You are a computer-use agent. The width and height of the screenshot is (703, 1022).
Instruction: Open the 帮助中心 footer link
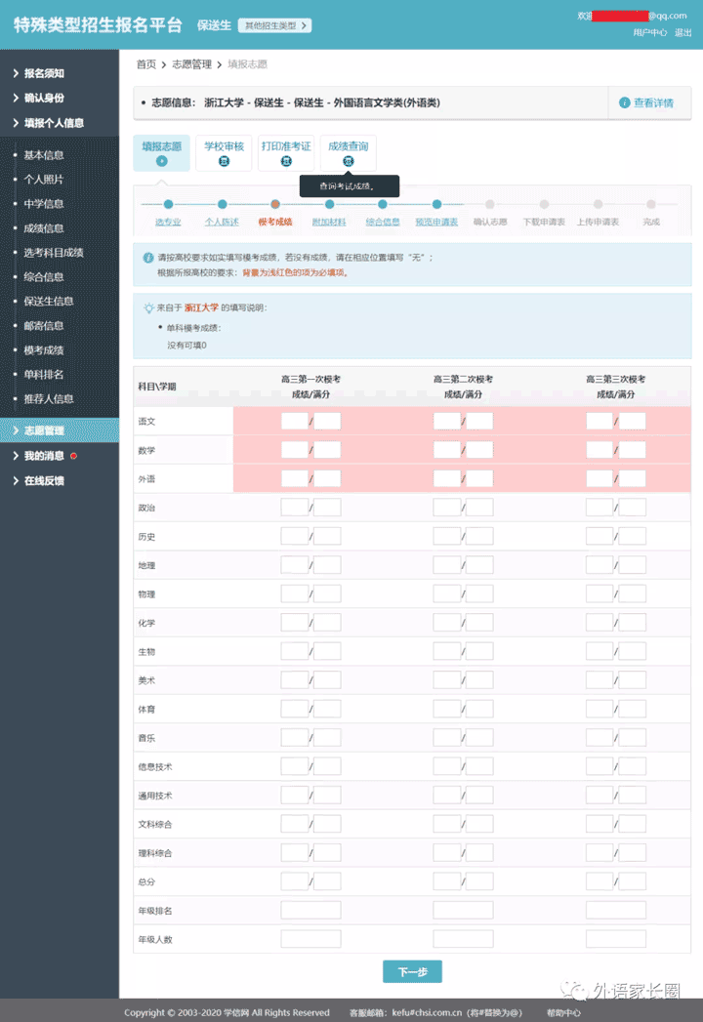tap(563, 1012)
